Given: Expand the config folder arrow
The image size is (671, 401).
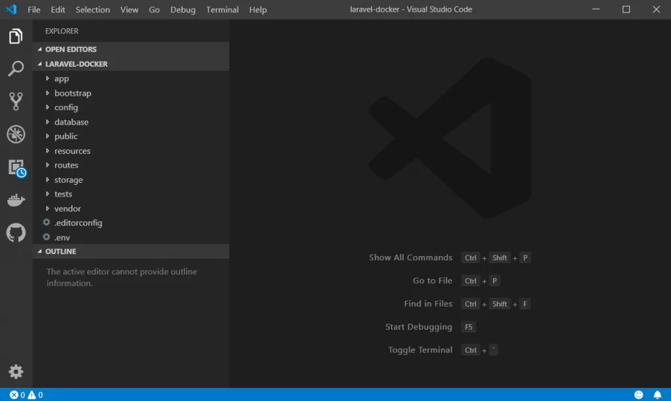Looking at the screenshot, I should tap(47, 107).
